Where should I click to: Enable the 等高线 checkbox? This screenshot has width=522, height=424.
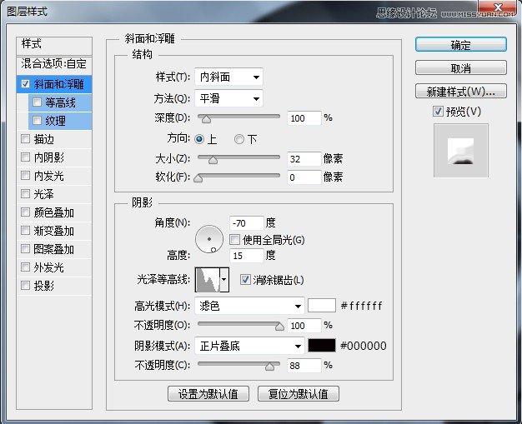pos(37,102)
